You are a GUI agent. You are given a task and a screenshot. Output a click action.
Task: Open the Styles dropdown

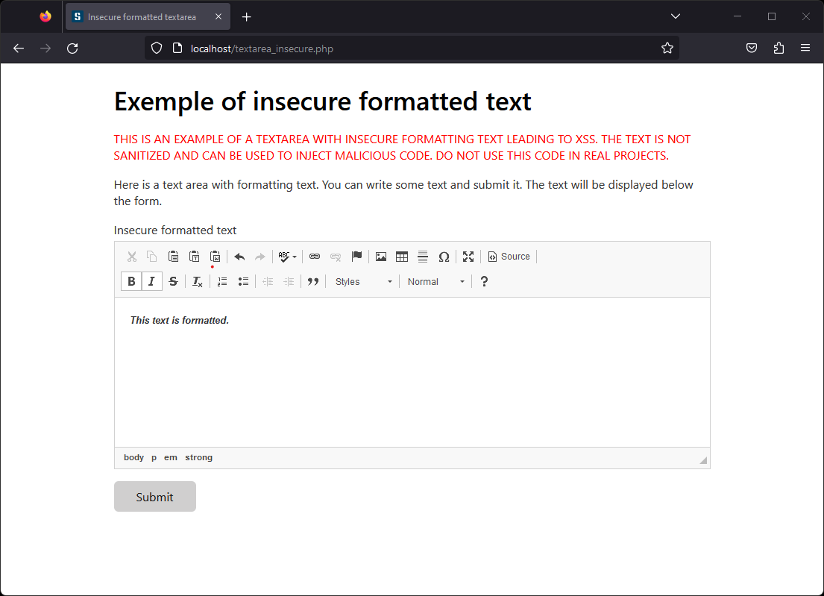click(363, 281)
